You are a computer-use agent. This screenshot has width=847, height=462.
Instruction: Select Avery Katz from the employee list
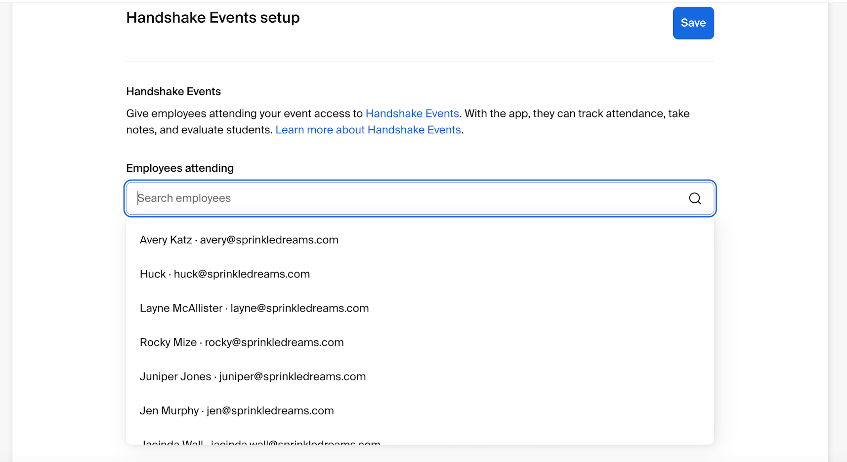click(239, 240)
